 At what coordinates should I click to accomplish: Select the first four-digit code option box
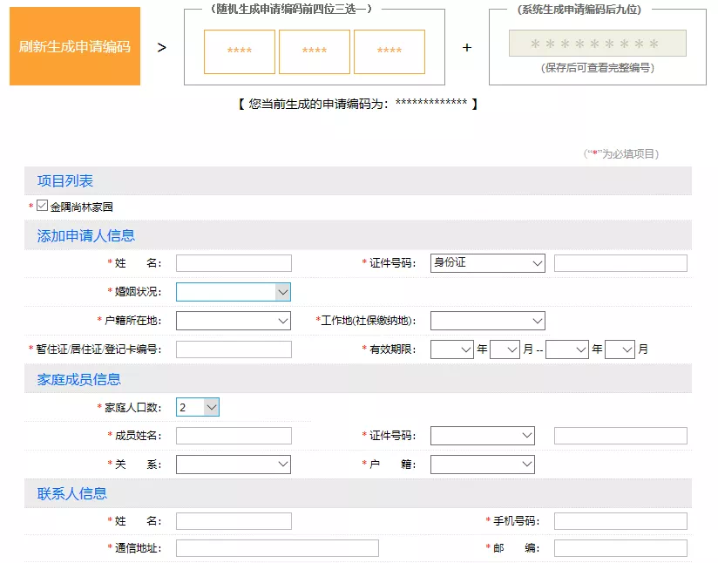point(240,51)
